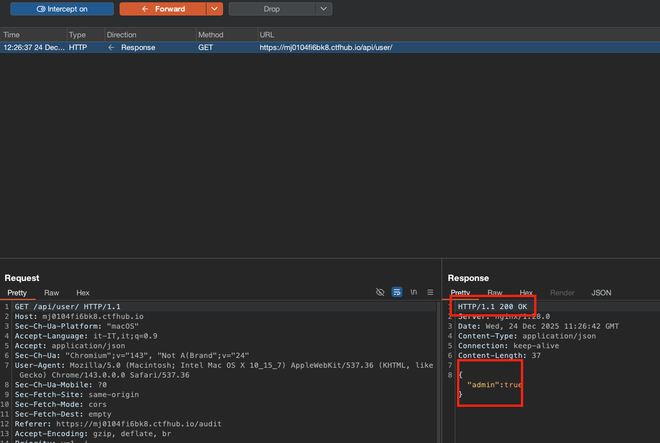The height and width of the screenshot is (443, 660).
Task: Toggle the hidden-eye icon in Request panel
Action: click(380, 292)
